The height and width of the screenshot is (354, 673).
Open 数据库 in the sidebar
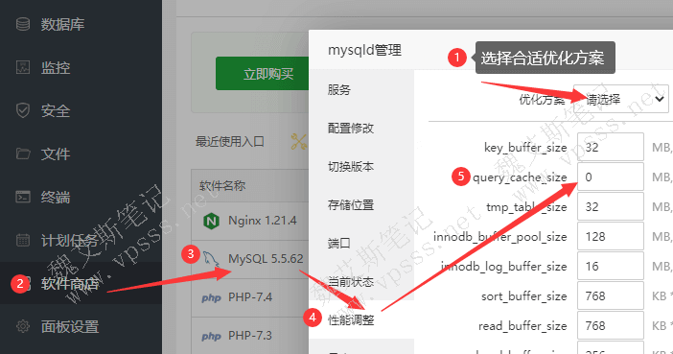pos(62,25)
